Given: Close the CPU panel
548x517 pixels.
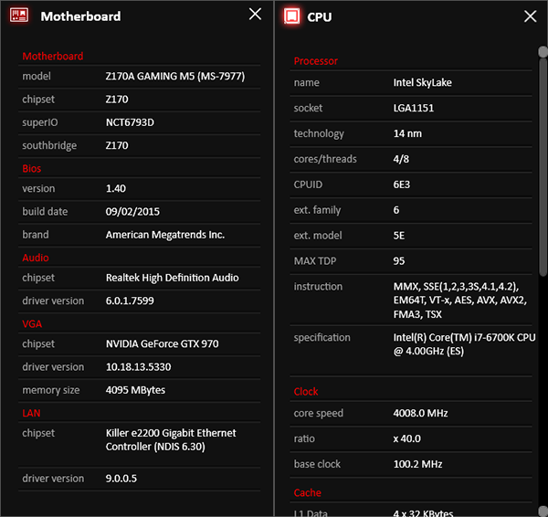Looking at the screenshot, I should click(x=531, y=16).
